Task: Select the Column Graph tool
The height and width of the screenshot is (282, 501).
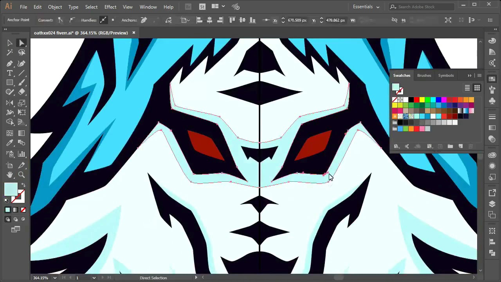Action: [x=22, y=154]
